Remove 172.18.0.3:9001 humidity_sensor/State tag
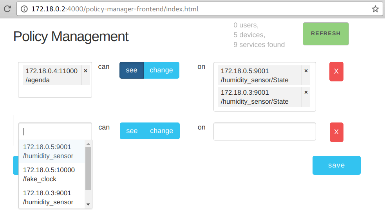 click(x=306, y=92)
